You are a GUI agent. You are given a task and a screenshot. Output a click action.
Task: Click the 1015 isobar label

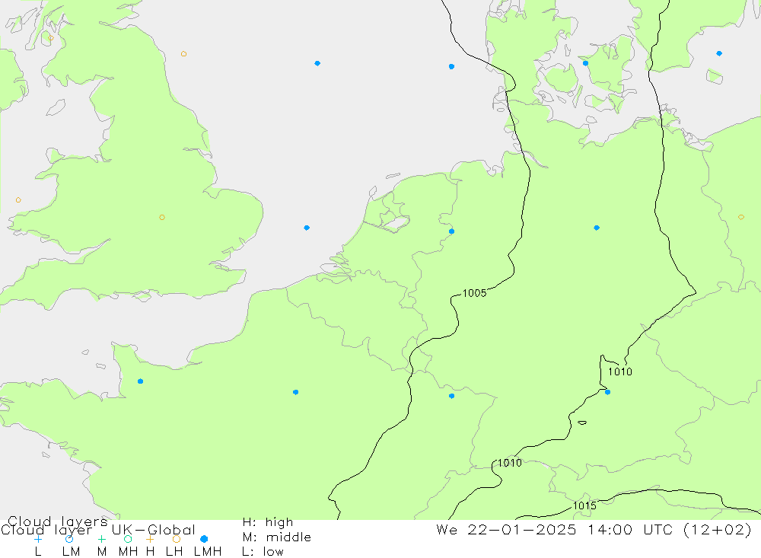pos(584,505)
